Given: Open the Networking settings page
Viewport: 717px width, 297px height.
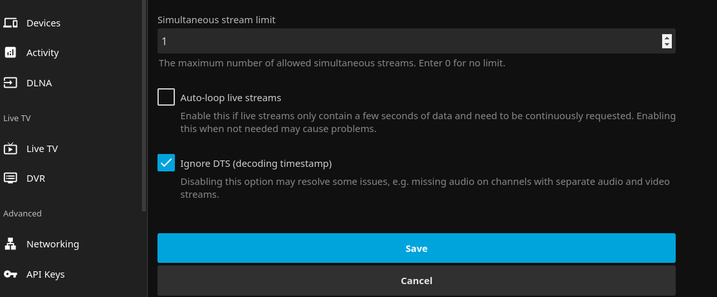Looking at the screenshot, I should tap(52, 244).
